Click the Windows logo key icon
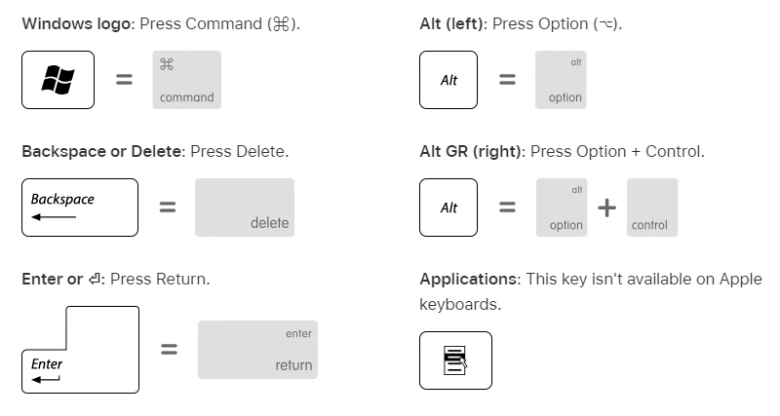This screenshot has width=780, height=416. [58, 80]
